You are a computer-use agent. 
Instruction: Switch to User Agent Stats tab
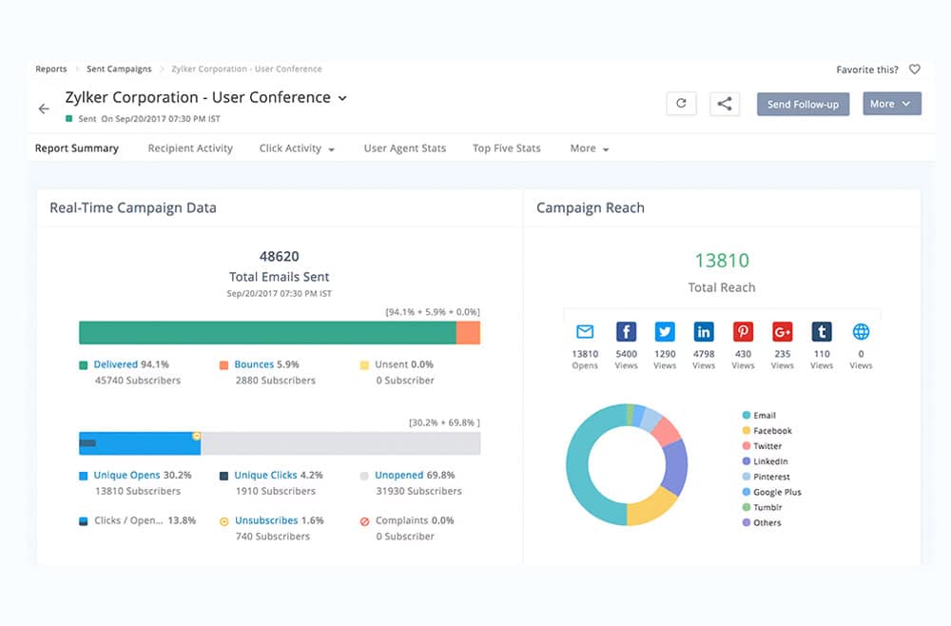404,148
